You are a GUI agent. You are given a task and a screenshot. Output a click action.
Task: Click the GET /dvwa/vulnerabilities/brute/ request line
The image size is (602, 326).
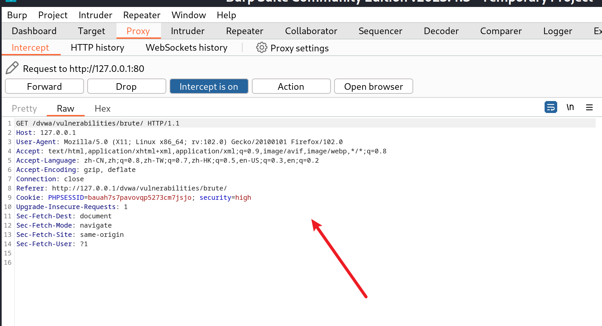coord(98,123)
